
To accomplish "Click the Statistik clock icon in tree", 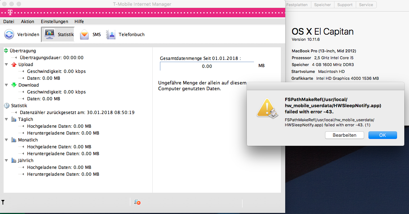I will point(7,106).
